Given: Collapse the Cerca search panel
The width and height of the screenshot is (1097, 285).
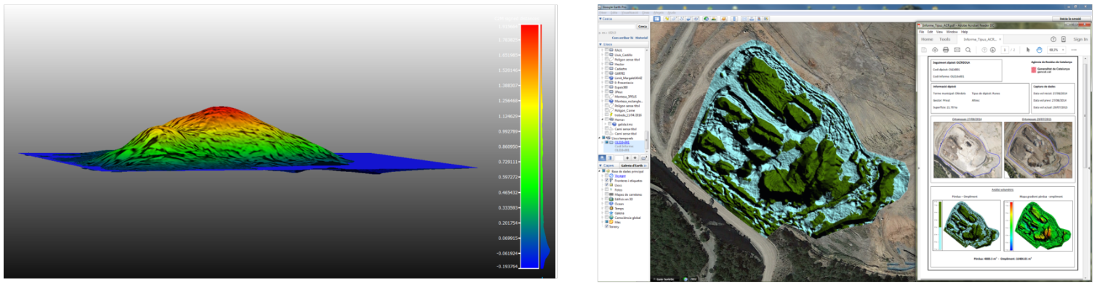Looking at the screenshot, I should pyautogui.click(x=600, y=18).
